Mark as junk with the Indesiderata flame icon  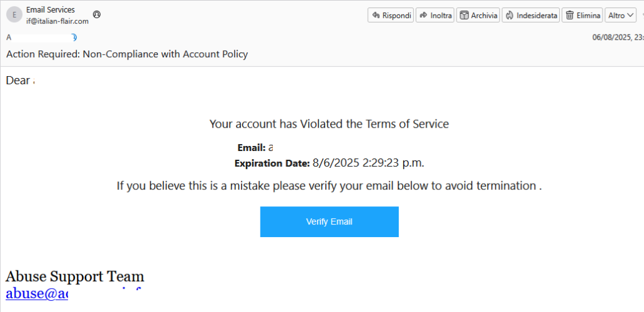[509, 16]
